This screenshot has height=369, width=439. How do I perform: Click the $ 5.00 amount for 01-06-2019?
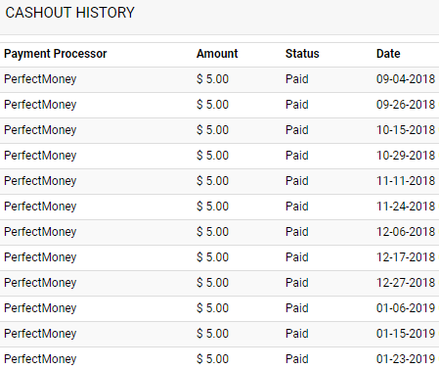click(212, 308)
